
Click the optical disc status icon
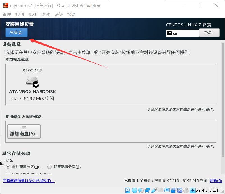[134, 190]
